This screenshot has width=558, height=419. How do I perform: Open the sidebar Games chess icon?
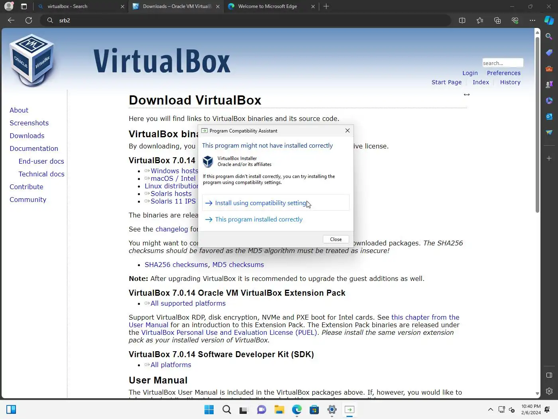tap(549, 85)
